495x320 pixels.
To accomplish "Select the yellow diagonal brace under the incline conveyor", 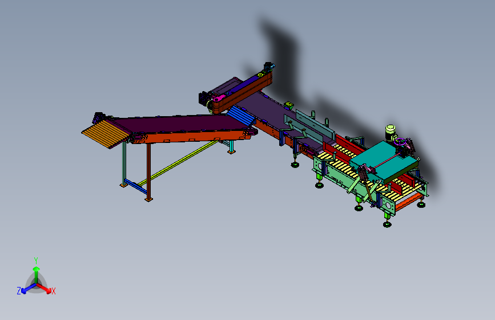I will click(x=178, y=163).
